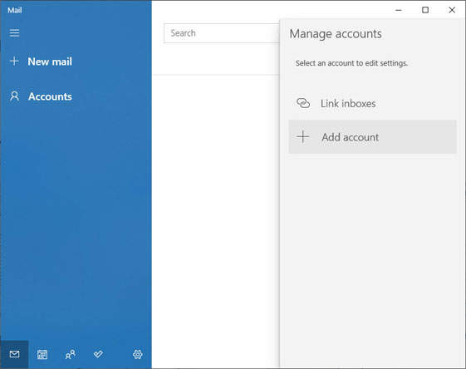The width and height of the screenshot is (466, 369).
Task: Open the To Do checkmark icon
Action: tap(98, 354)
